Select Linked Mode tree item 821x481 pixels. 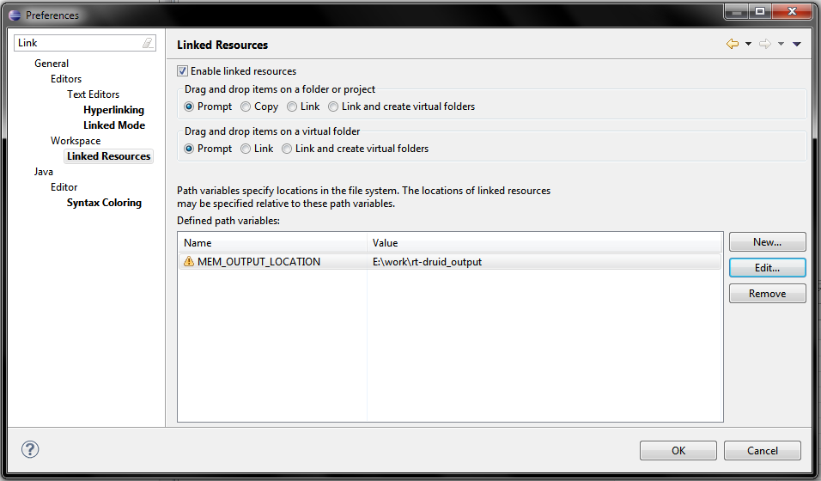[x=114, y=125]
